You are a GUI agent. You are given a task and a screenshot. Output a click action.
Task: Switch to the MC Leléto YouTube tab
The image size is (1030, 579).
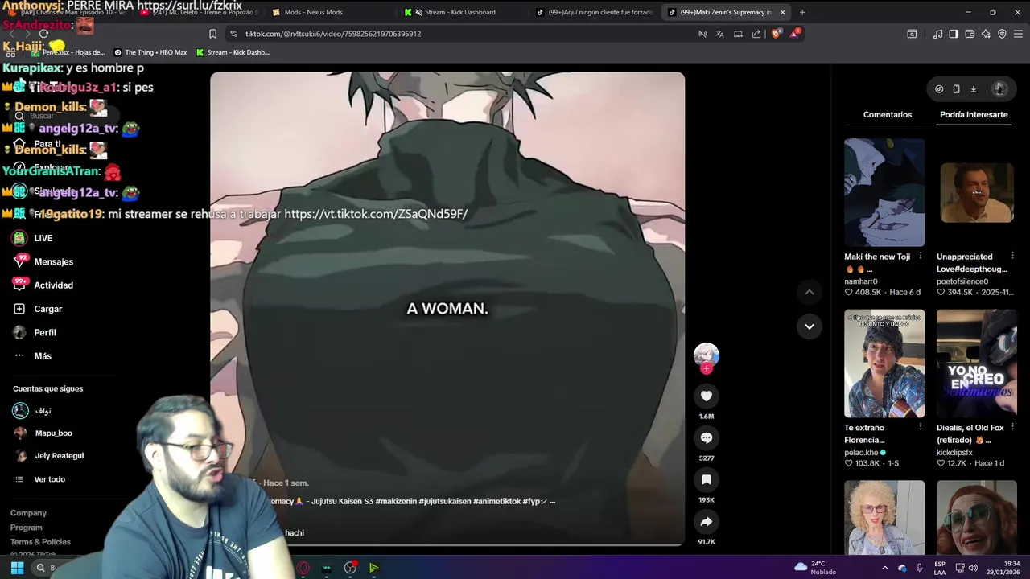(x=197, y=12)
